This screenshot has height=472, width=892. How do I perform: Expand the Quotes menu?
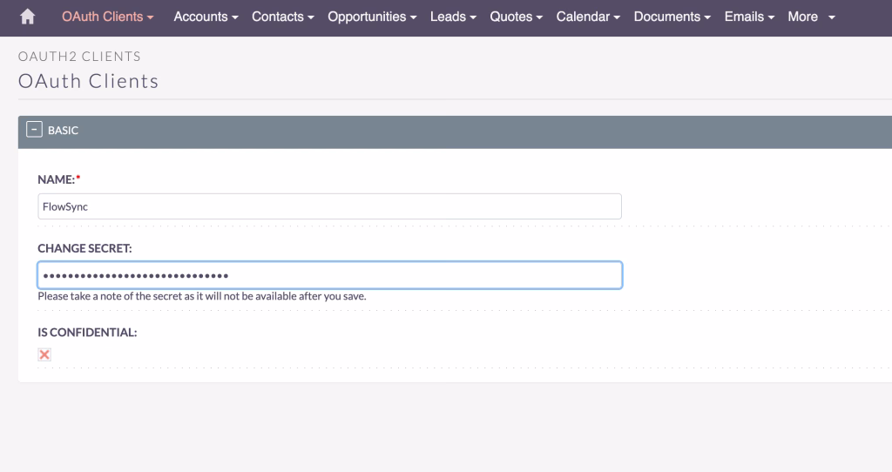[x=516, y=17]
